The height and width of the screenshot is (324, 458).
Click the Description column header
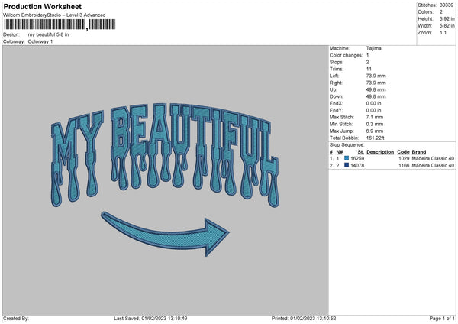coord(380,152)
